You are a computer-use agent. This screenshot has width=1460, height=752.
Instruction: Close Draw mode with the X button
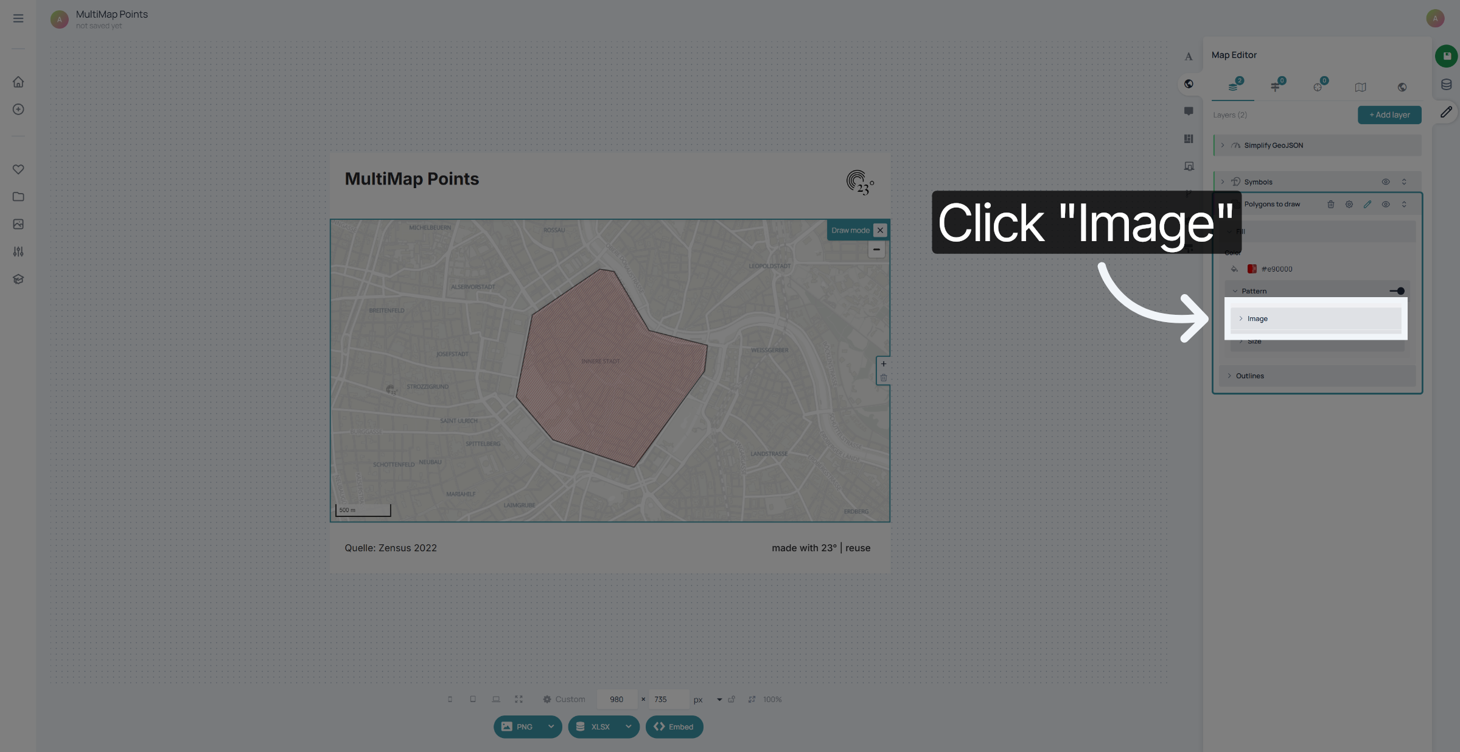click(880, 230)
